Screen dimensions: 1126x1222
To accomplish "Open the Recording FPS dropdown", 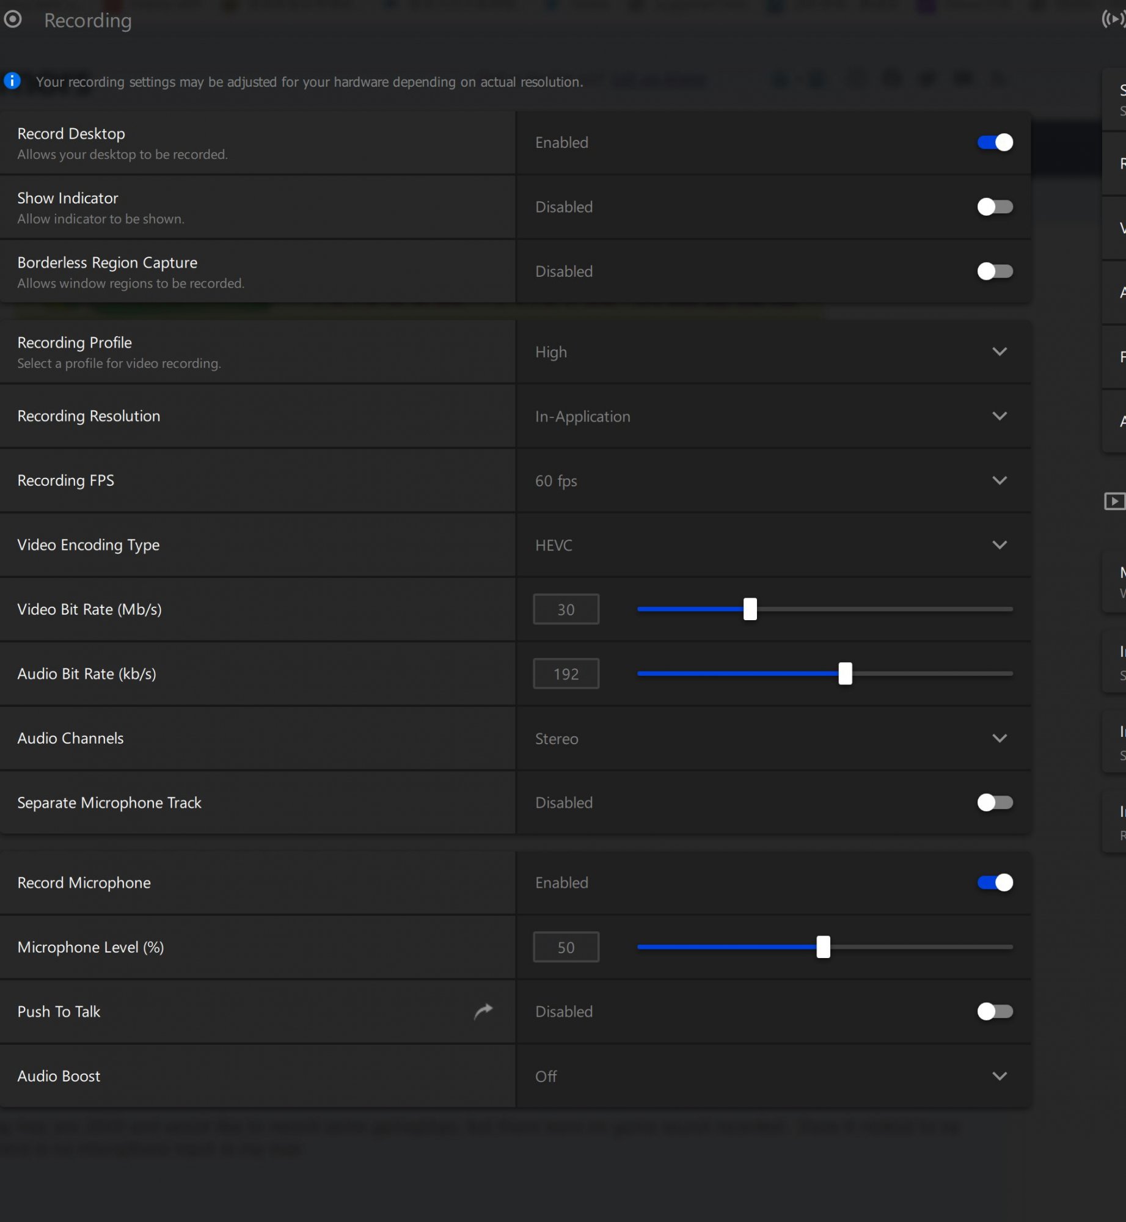I will [773, 481].
